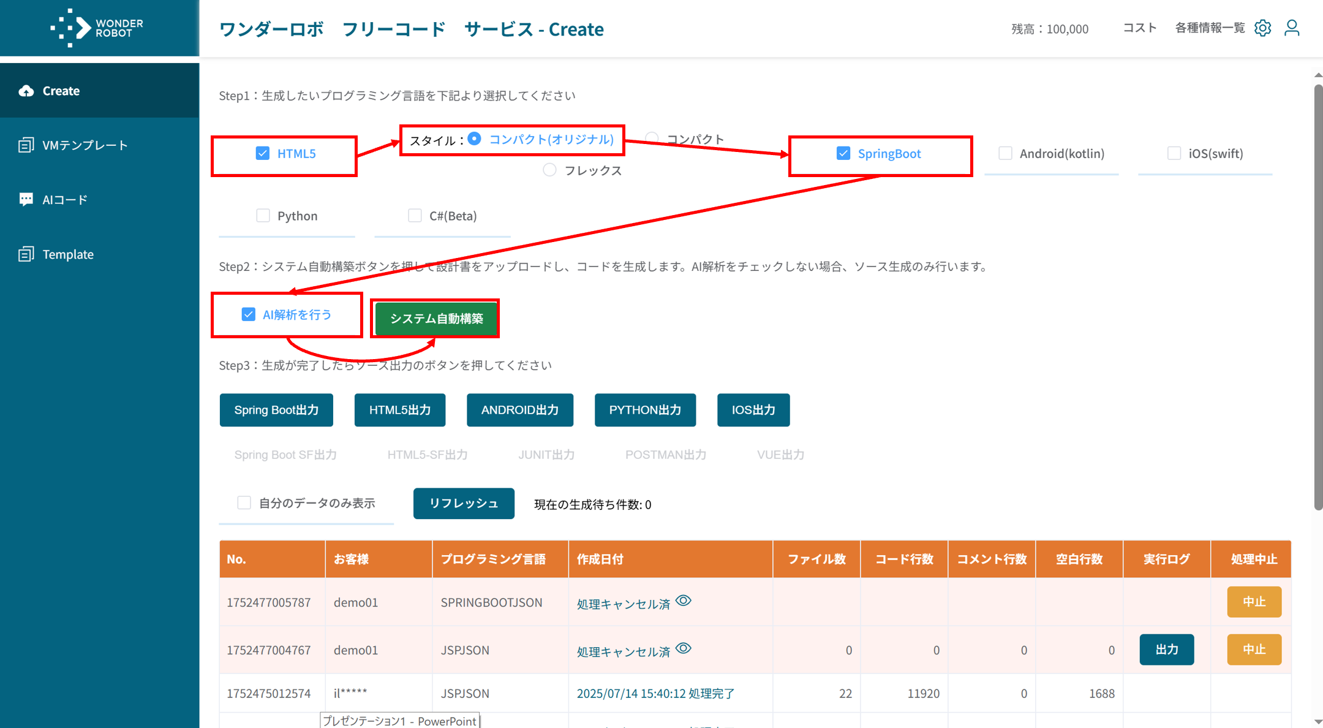
Task: Click the Spring Boot出力 button
Action: click(x=276, y=410)
